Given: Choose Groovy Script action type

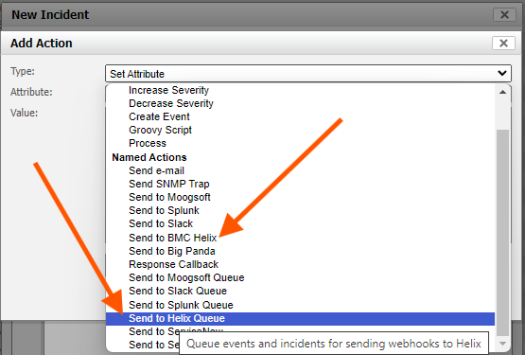Looking at the screenshot, I should tap(160, 130).
